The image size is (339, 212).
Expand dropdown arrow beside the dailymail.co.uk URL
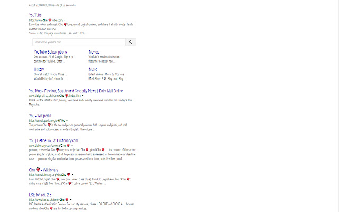pyautogui.click(x=83, y=96)
